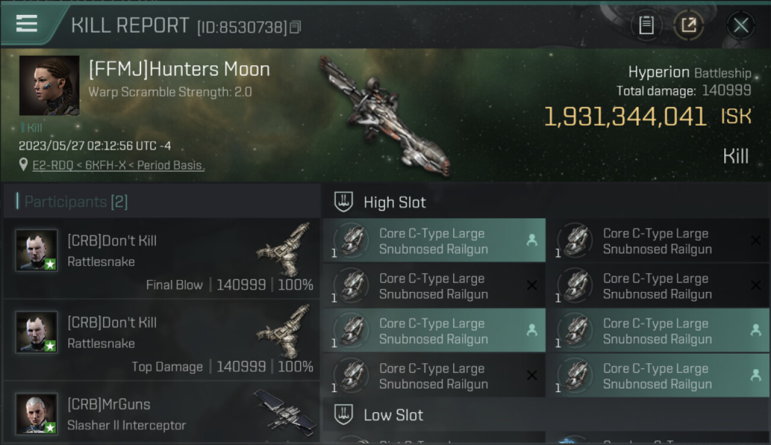Close the kill report window
The height and width of the screenshot is (445, 771).
pyautogui.click(x=741, y=26)
